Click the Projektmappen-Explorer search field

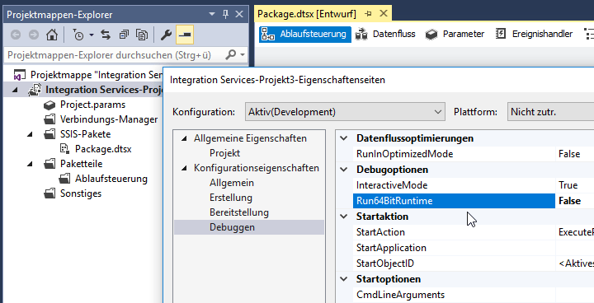coord(114,55)
